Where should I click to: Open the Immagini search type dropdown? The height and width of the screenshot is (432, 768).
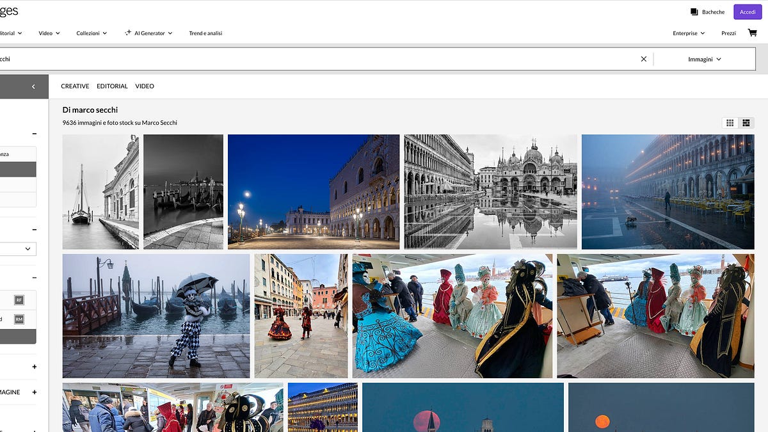tap(705, 59)
